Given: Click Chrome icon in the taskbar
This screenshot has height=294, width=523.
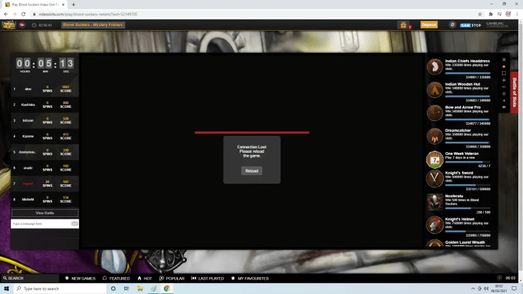Looking at the screenshot, I should [x=167, y=289].
